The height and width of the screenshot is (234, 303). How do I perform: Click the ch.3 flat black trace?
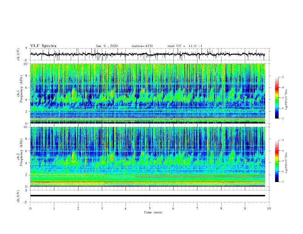[x=148, y=196]
